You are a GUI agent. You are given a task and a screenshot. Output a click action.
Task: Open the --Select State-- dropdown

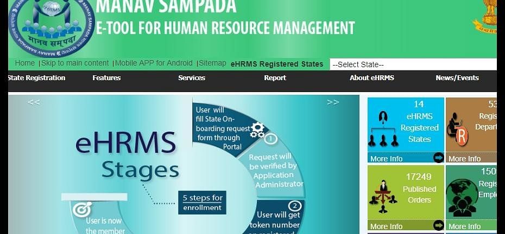[413, 64]
